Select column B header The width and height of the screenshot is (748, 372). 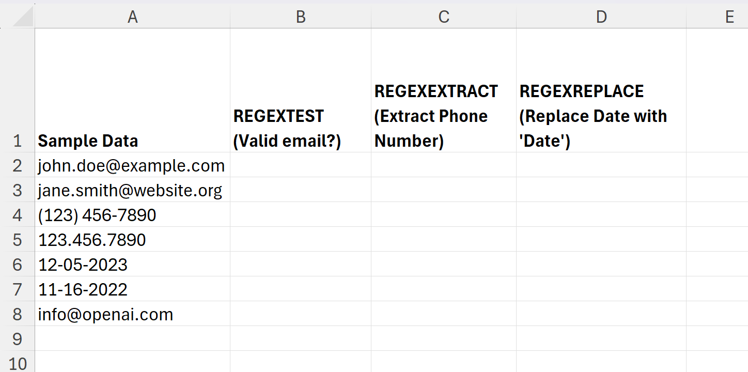tap(301, 17)
